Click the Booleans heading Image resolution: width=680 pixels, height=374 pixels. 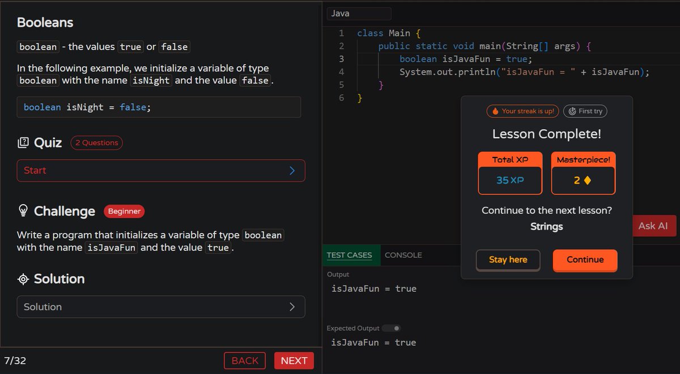click(x=45, y=23)
